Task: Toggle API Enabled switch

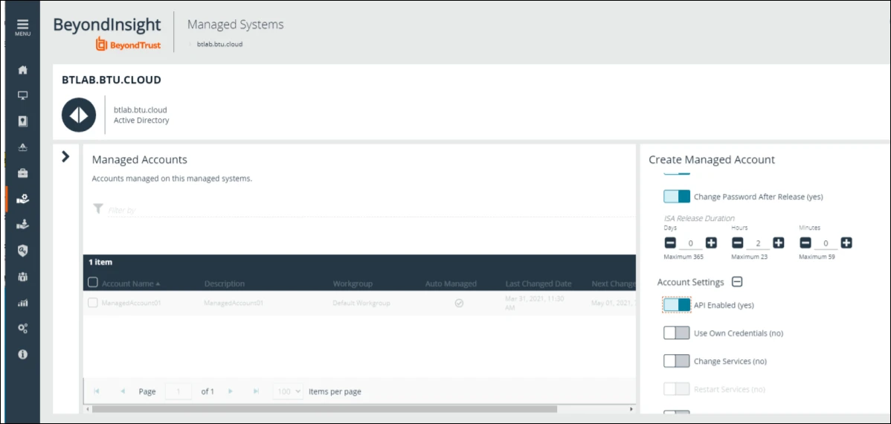Action: (x=677, y=305)
